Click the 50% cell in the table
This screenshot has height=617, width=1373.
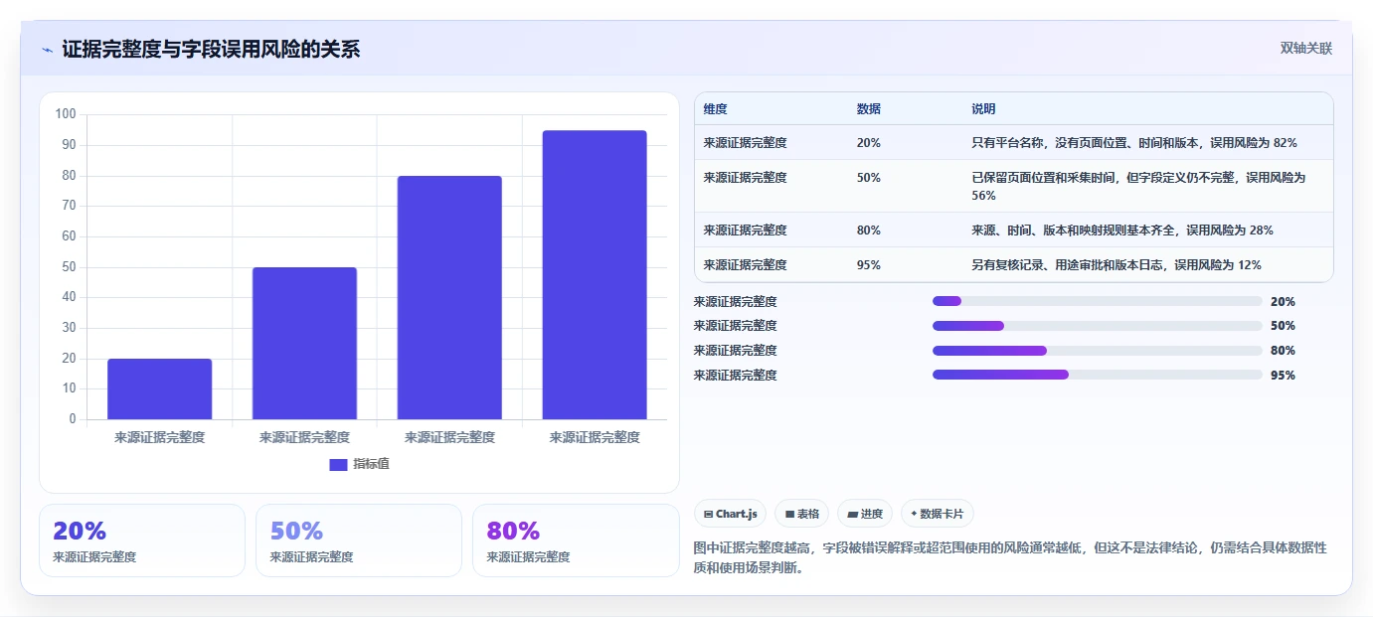click(868, 178)
